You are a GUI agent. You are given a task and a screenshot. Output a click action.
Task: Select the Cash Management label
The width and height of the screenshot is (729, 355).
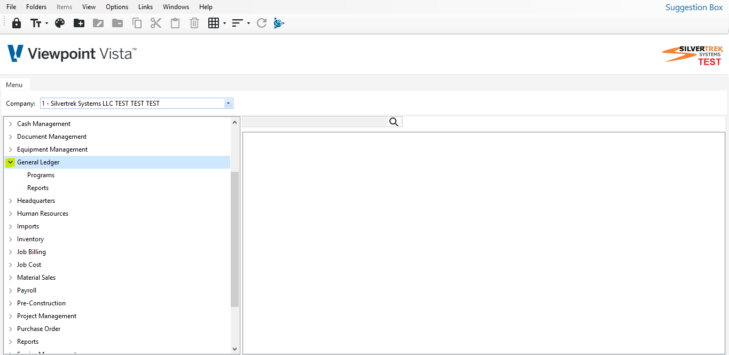(x=44, y=124)
